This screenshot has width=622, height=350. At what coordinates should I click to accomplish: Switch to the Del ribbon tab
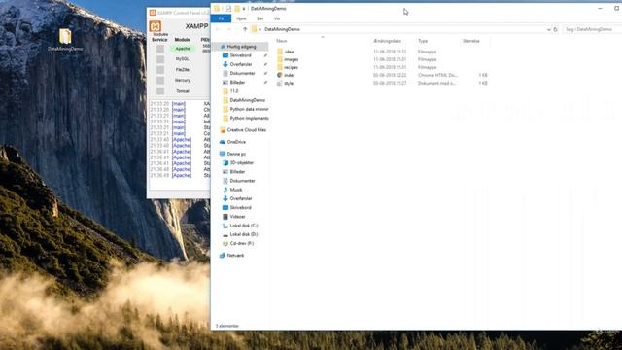(x=260, y=18)
